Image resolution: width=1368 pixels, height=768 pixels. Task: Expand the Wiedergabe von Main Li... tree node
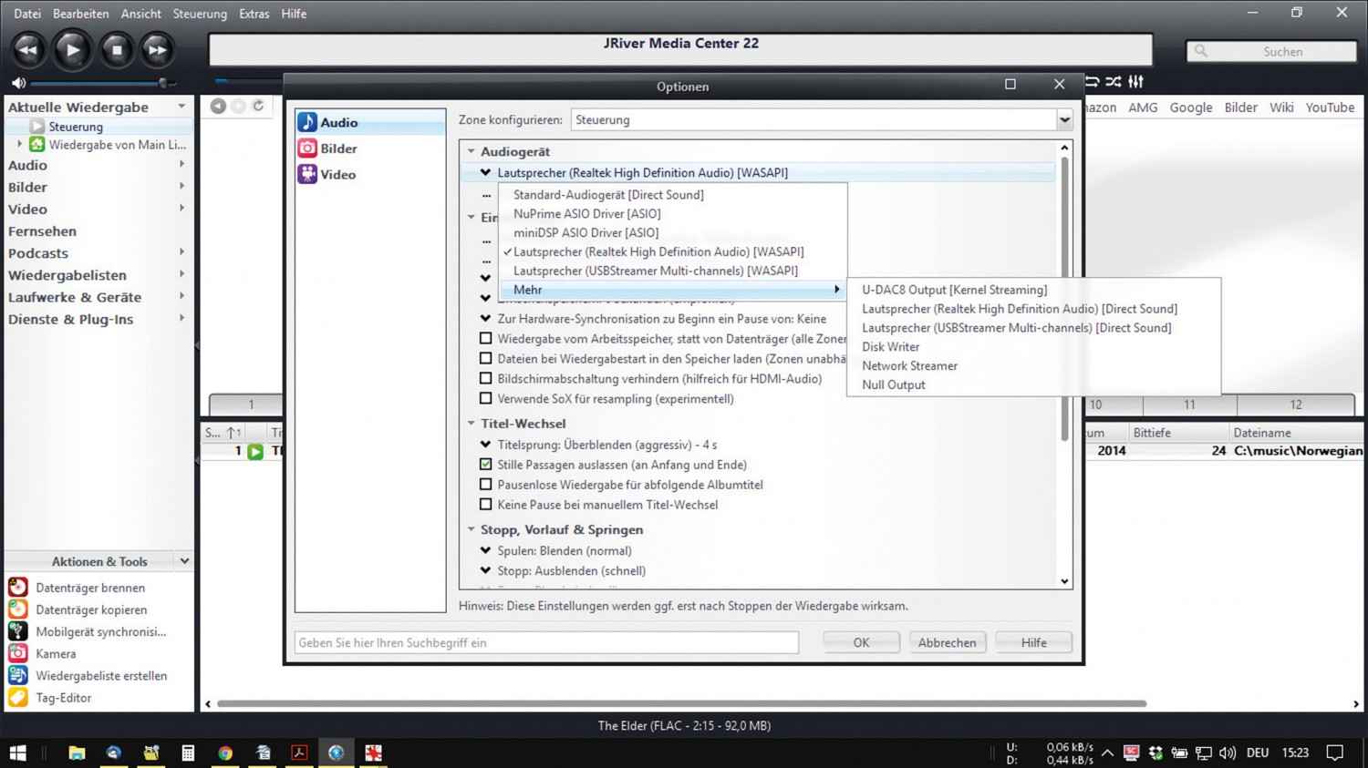19,144
